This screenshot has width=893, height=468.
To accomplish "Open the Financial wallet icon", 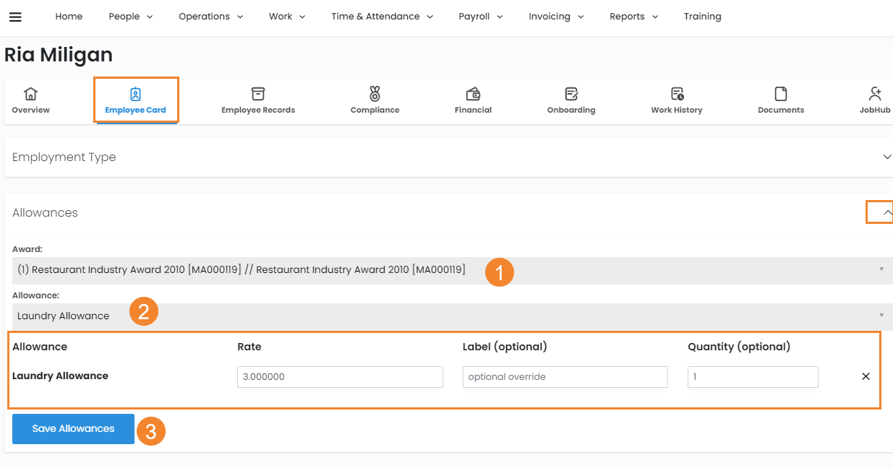I will click(x=473, y=94).
